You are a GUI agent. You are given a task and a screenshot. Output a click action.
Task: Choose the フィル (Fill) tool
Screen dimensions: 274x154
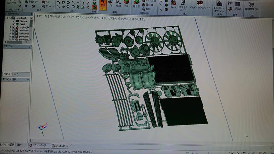tap(126, 3)
